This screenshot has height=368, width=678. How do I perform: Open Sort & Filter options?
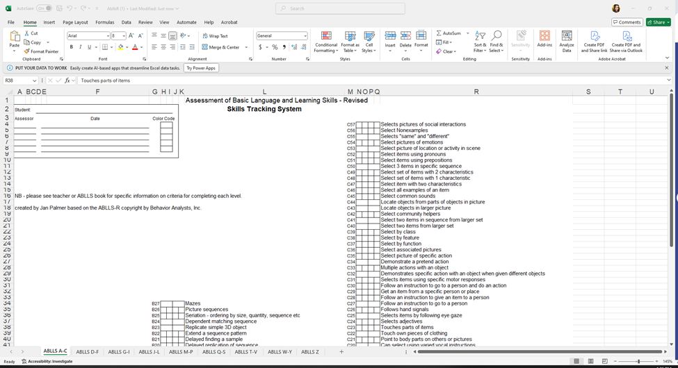[480, 42]
